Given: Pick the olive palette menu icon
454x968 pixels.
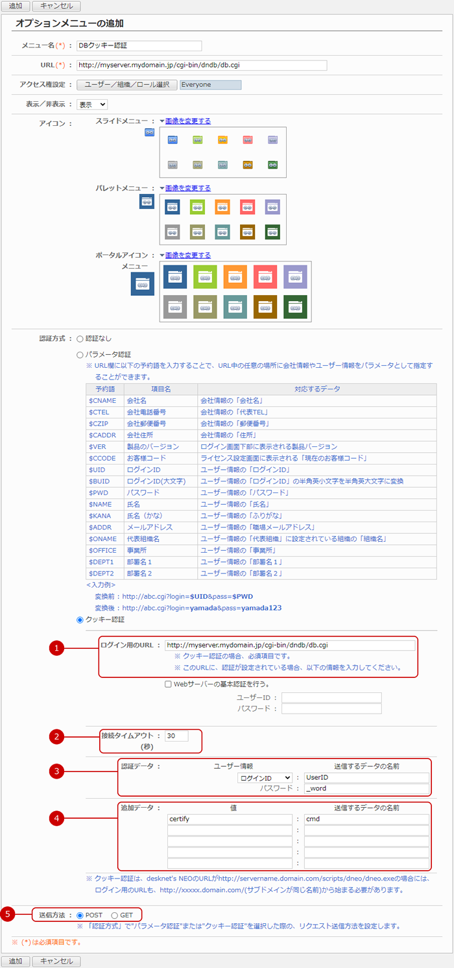Looking at the screenshot, I should tap(197, 232).
